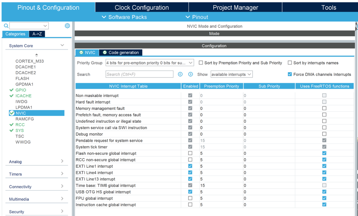Click the search magnifier icon in sidebar
The height and width of the screenshot is (216, 358).
(x=6, y=26)
